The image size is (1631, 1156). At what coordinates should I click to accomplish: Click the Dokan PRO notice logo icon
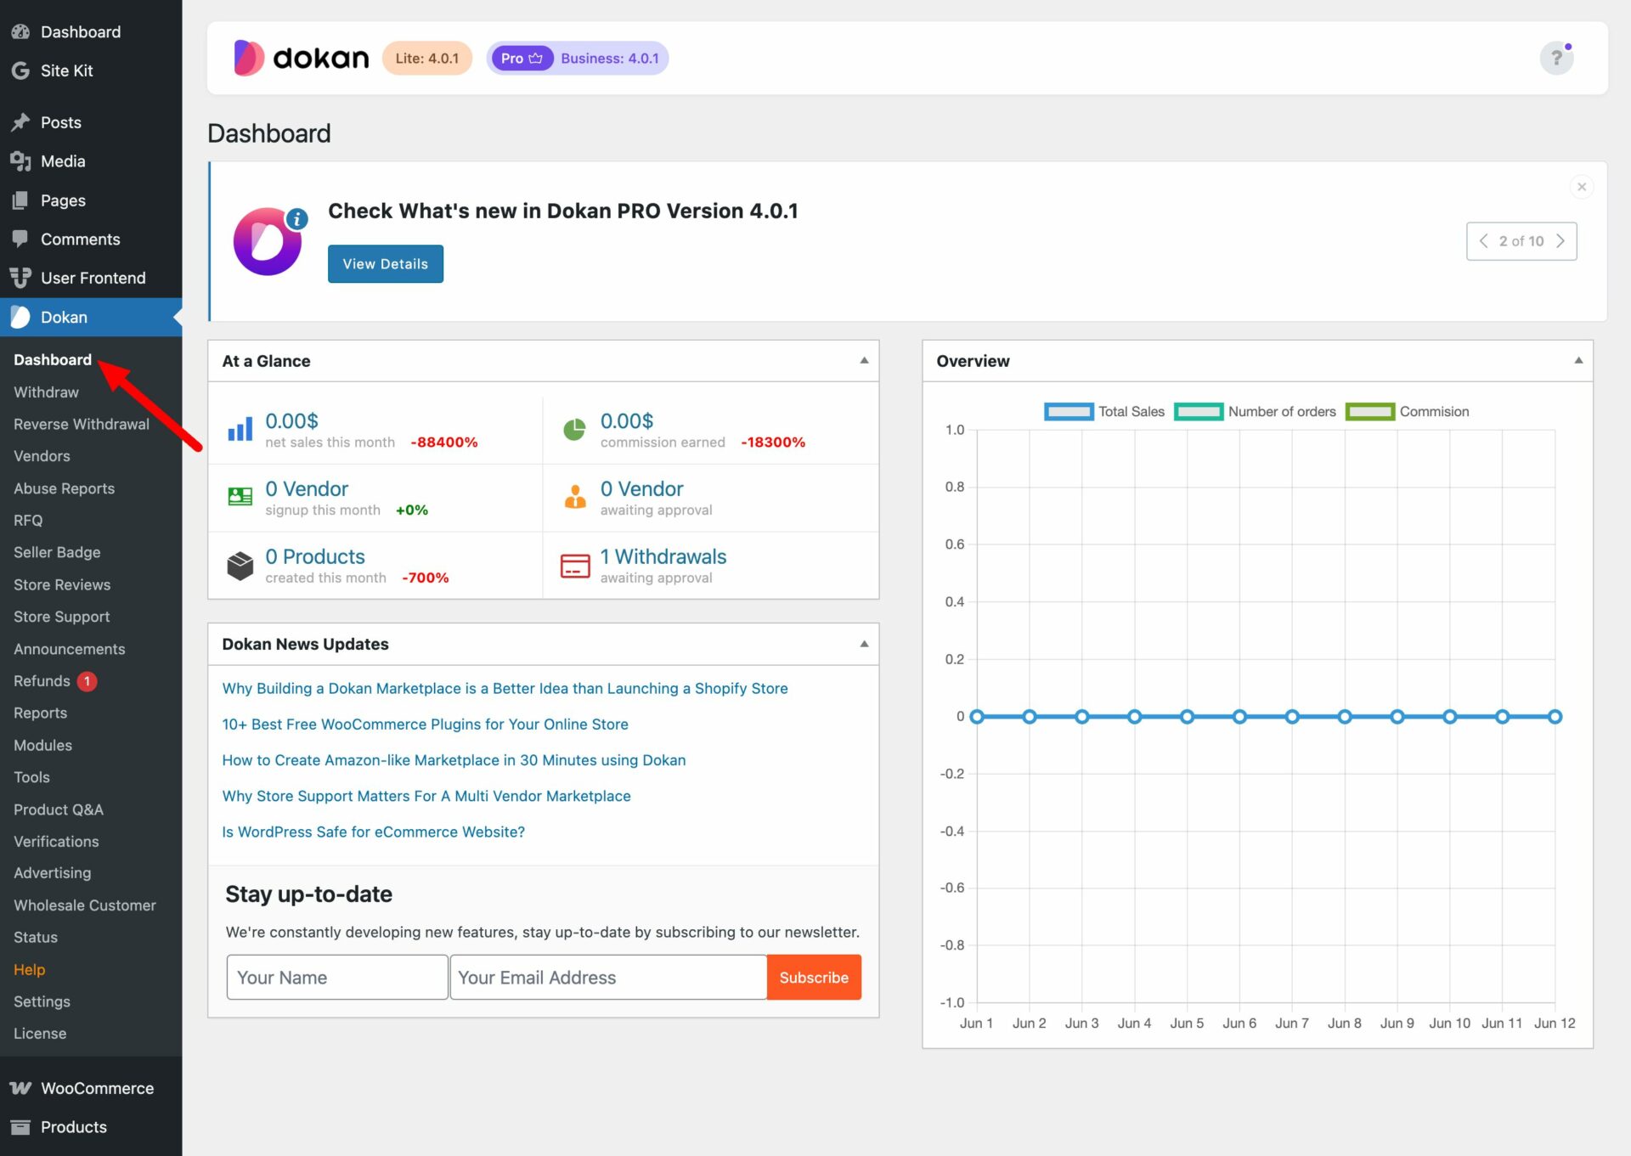tap(269, 241)
